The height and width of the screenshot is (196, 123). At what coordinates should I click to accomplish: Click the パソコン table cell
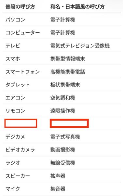[x=15, y=20]
